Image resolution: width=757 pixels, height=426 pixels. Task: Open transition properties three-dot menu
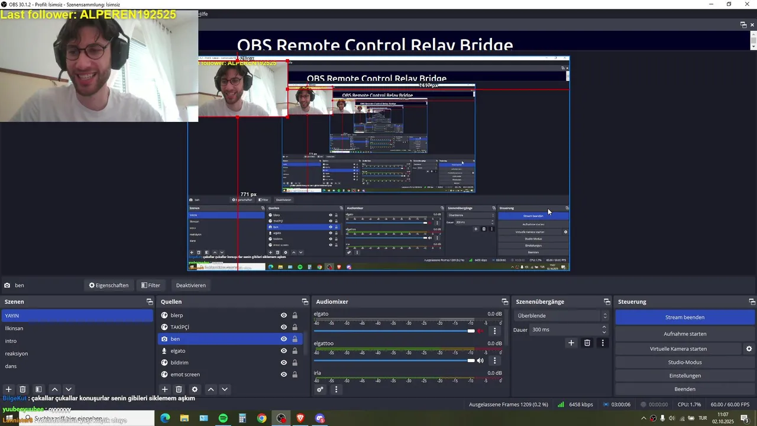click(x=603, y=343)
